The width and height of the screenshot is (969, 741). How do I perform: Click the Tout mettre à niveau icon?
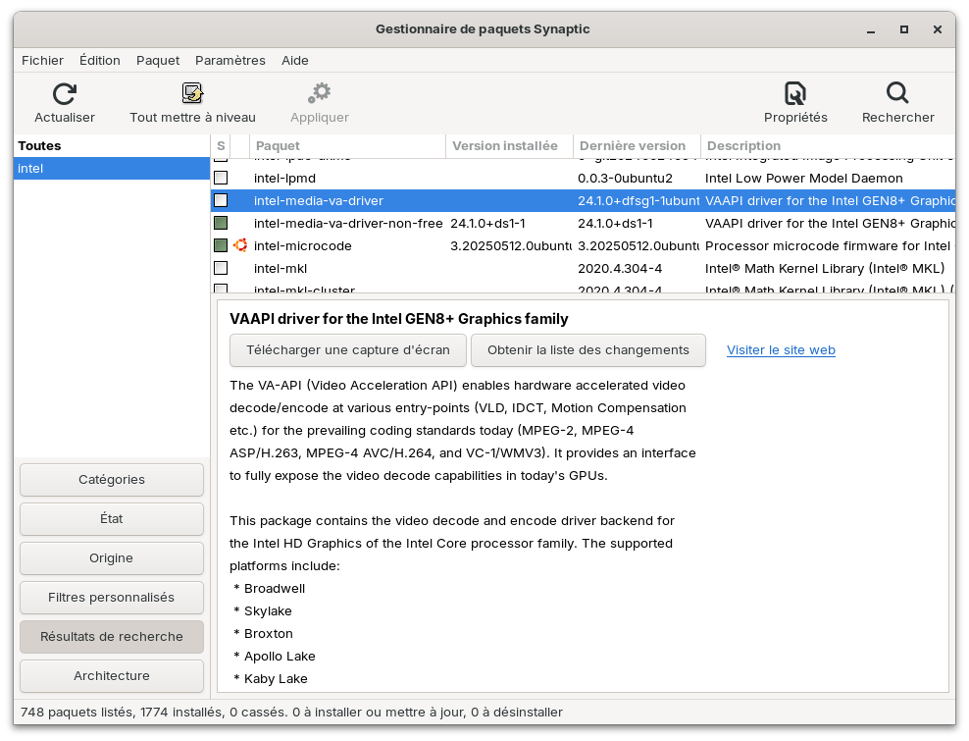click(192, 94)
